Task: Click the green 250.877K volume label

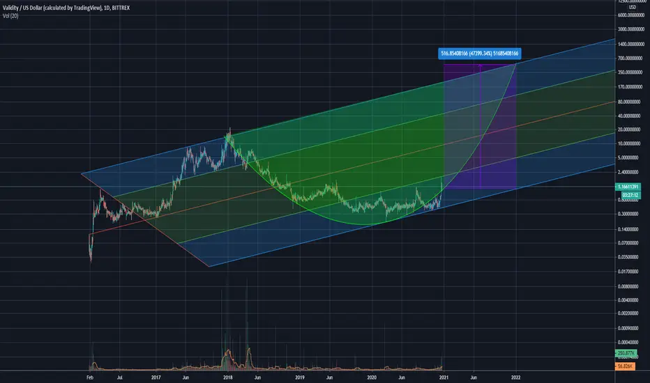Action: [626, 353]
